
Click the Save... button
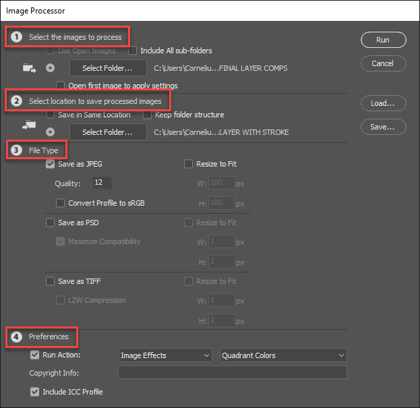click(384, 127)
